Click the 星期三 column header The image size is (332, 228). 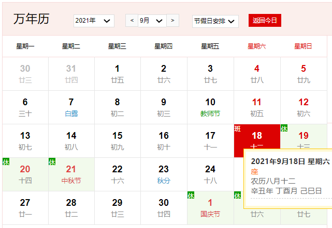click(x=117, y=46)
